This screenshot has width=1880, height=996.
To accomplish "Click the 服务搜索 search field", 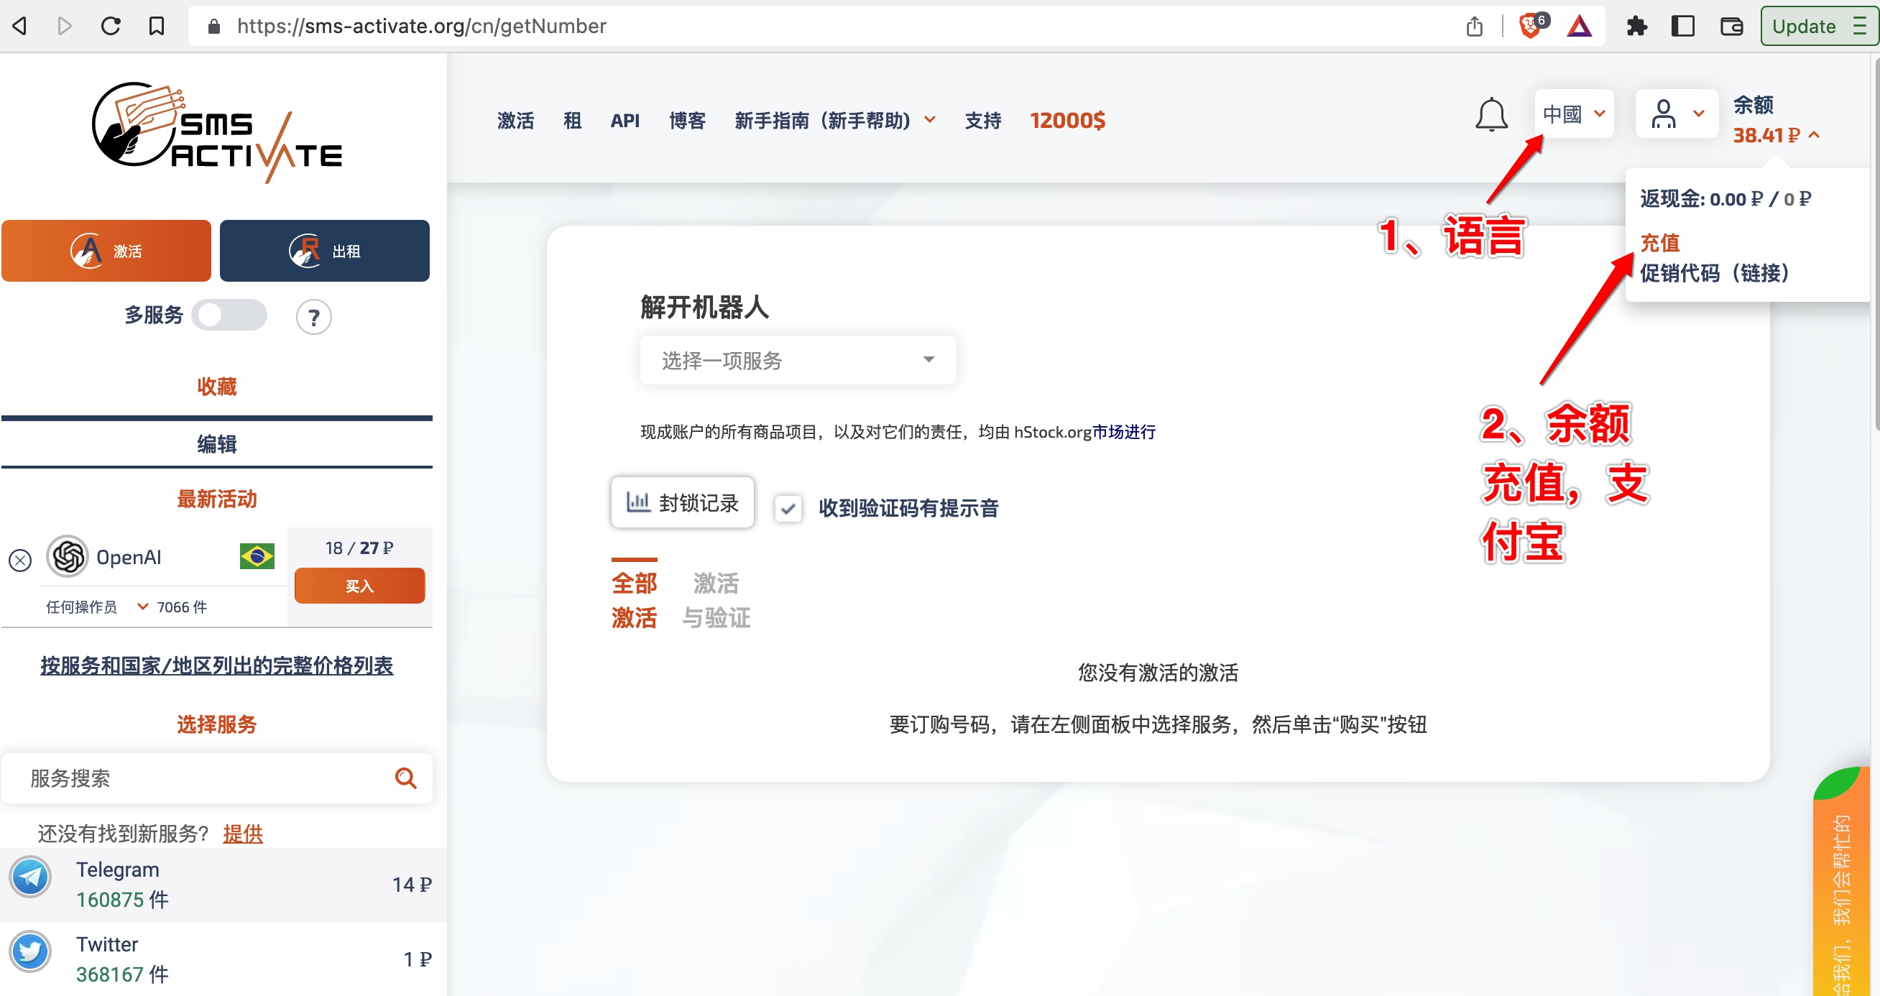I will [x=217, y=778].
